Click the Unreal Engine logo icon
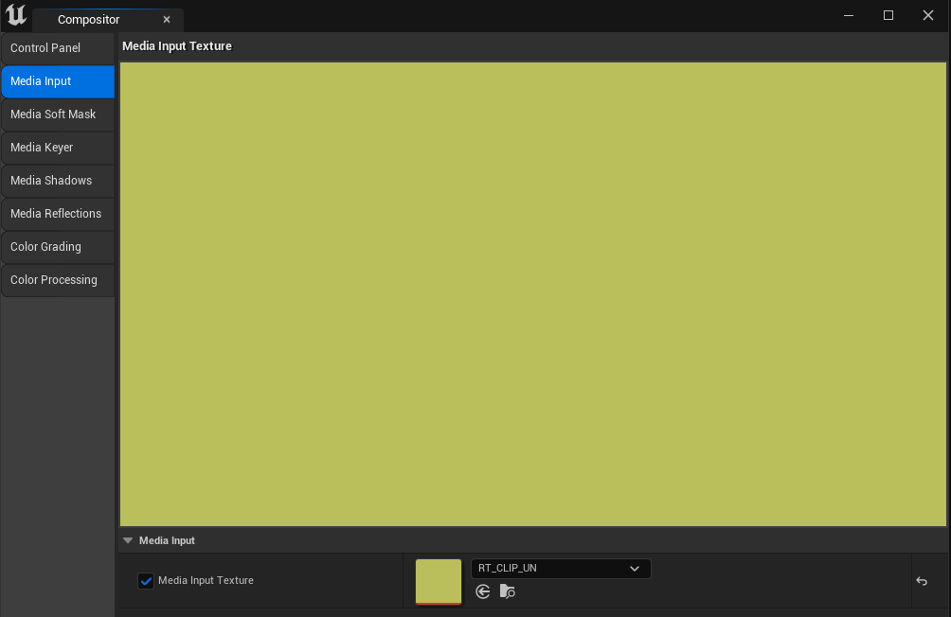Viewport: 951px width, 617px height. pos(16,16)
